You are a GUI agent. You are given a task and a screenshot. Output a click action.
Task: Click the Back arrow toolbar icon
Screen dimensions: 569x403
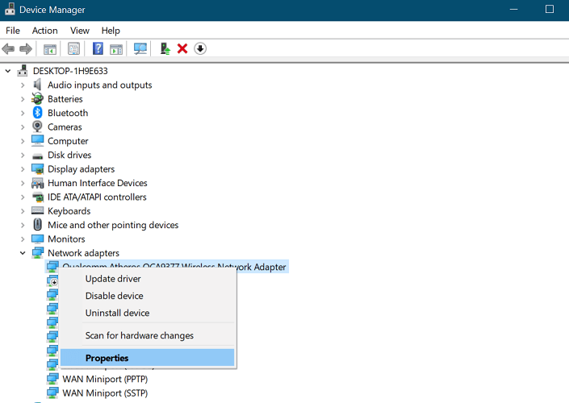[x=8, y=48]
